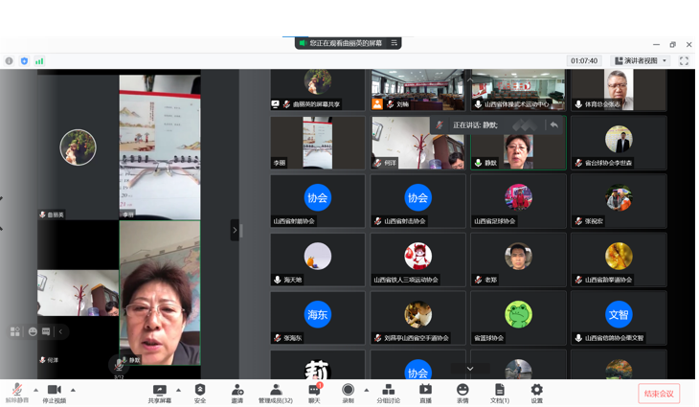Open the 安全 security options
Viewport: 699px width, 407px height.
(200, 393)
